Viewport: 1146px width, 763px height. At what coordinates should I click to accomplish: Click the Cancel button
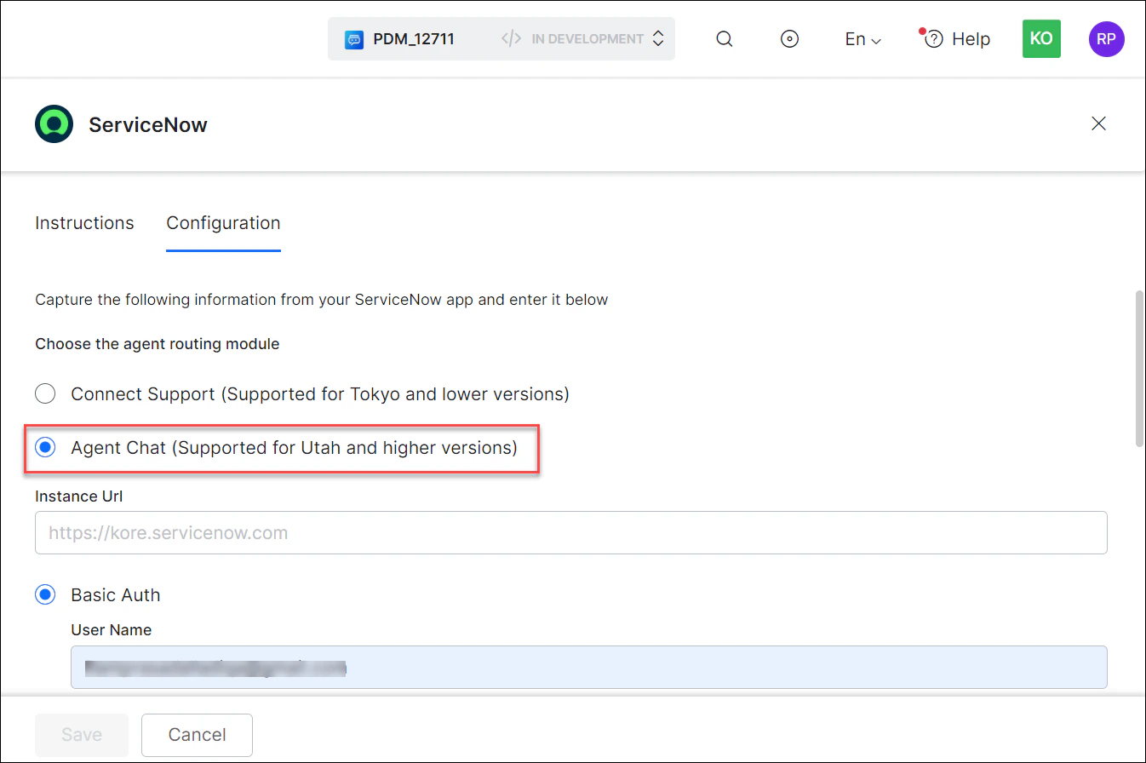pos(197,734)
